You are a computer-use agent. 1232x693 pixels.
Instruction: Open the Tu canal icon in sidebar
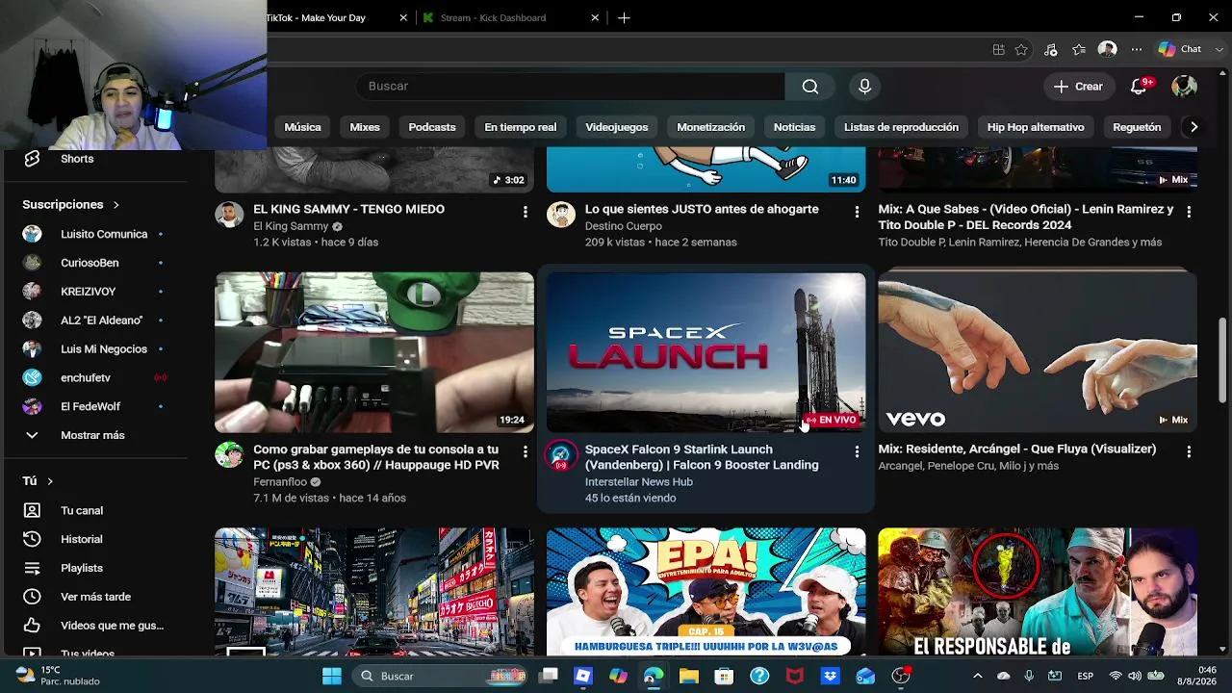(x=32, y=510)
